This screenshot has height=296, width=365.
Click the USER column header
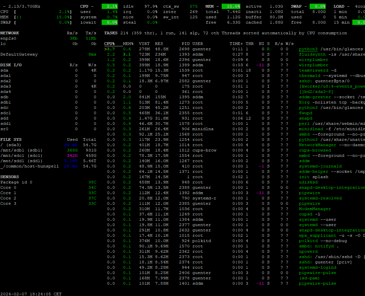[198, 44]
